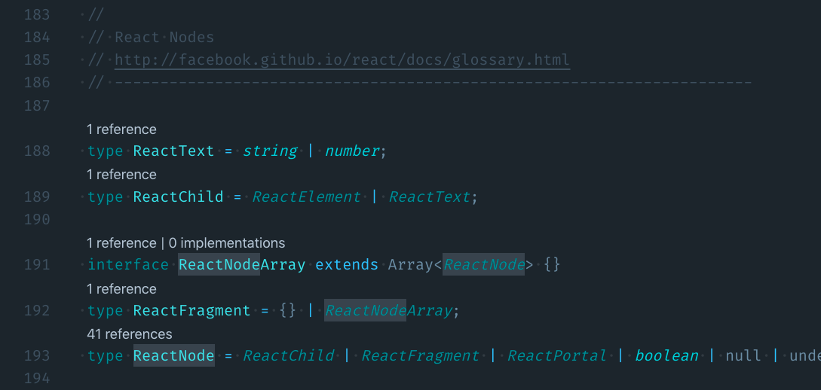
Task: Click ReactPortal on line 193
Action: click(x=557, y=355)
